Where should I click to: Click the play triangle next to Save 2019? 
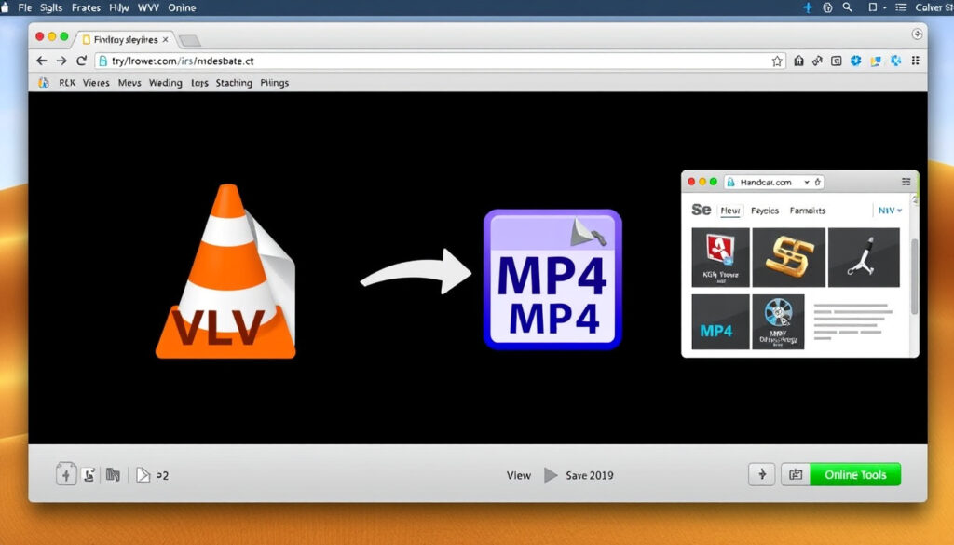550,475
